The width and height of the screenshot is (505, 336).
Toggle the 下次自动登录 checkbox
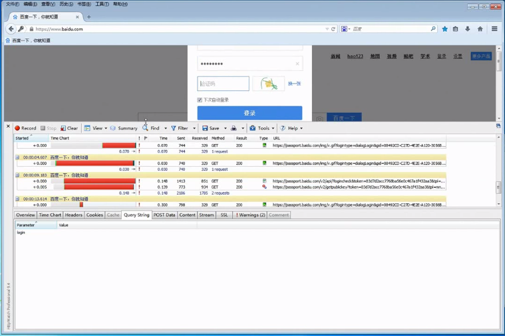(x=200, y=100)
